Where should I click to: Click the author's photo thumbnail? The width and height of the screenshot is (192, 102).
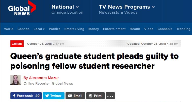[15, 80]
